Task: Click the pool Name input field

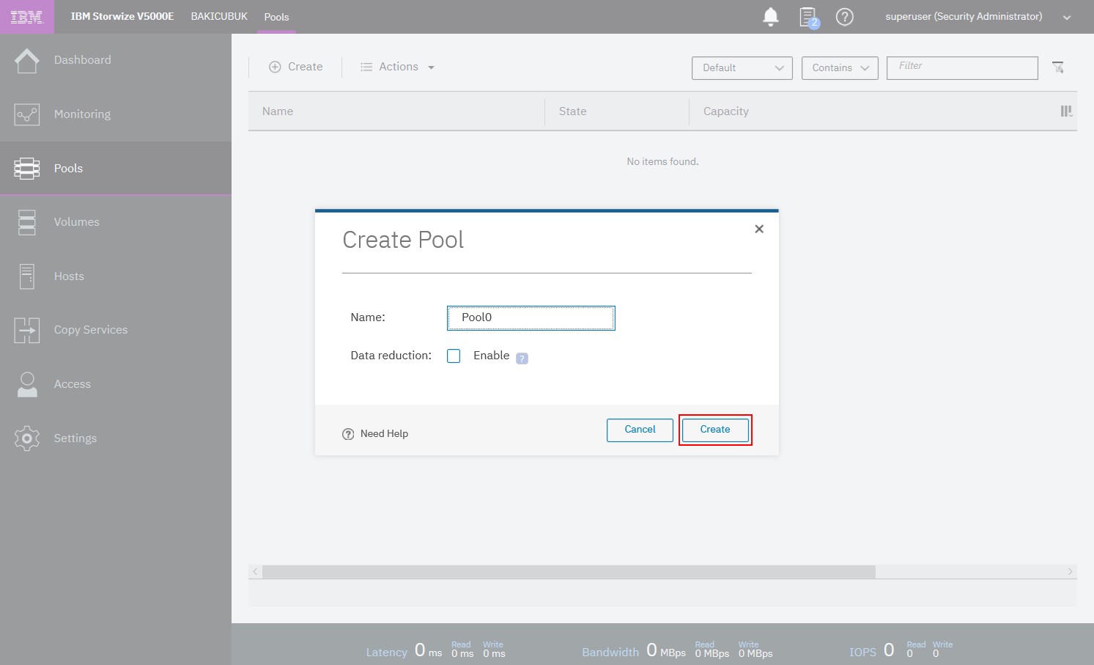Action: (531, 318)
